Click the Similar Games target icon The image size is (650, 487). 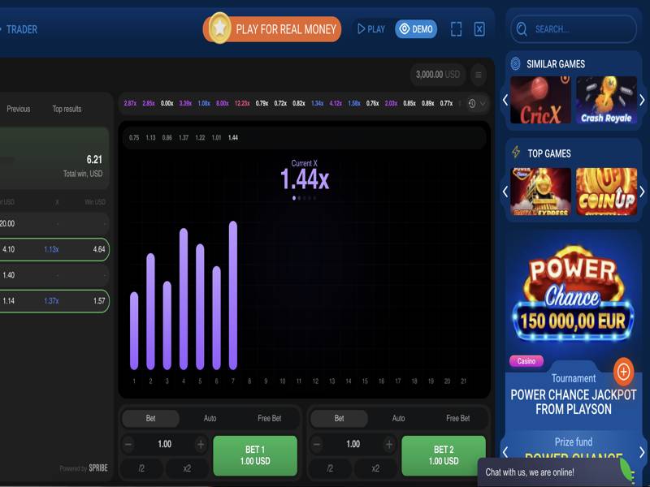(515, 64)
